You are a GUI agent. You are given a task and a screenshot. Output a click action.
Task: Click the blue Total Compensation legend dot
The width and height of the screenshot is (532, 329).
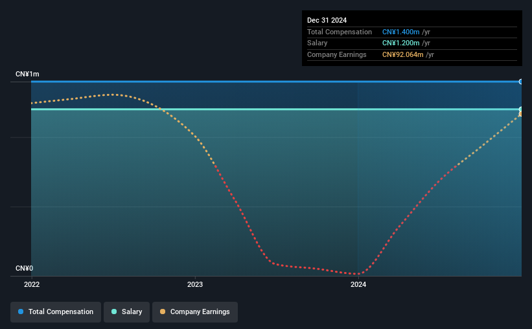pos(21,312)
